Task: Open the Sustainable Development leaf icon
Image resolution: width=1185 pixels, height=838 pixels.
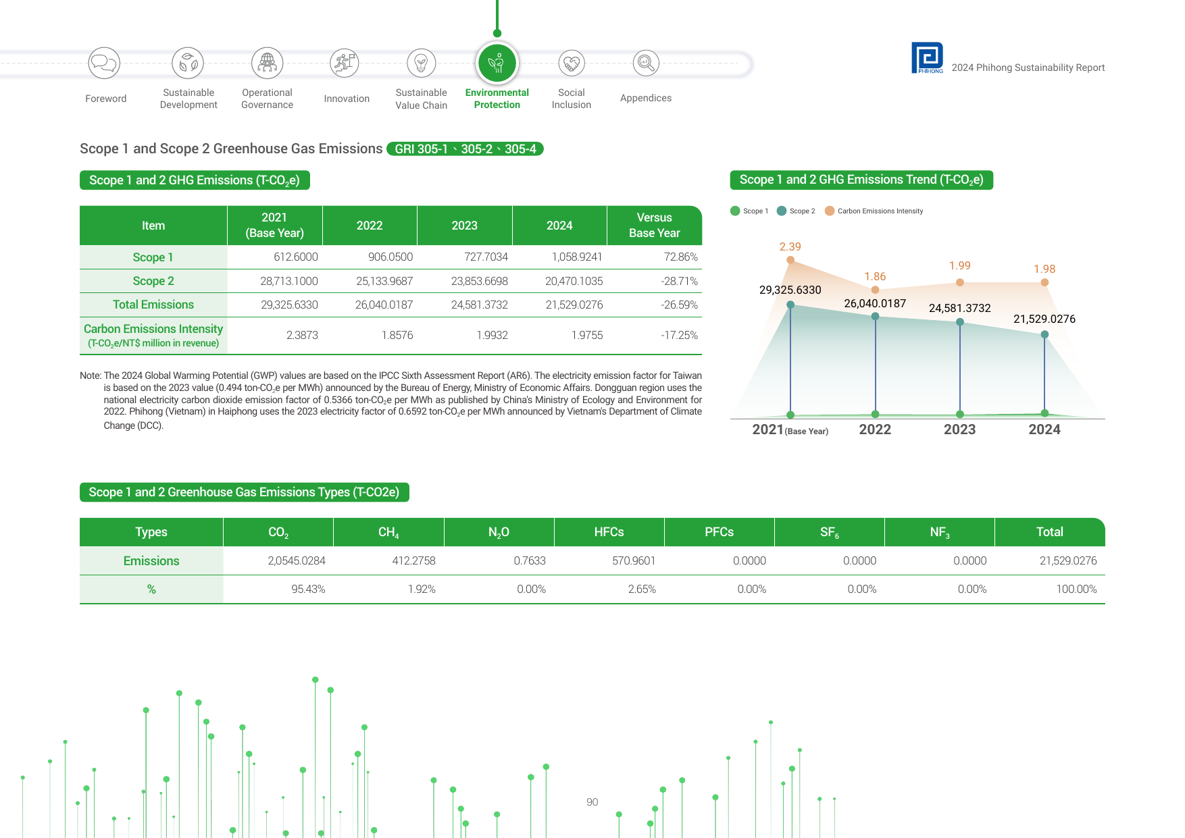Action: pos(188,63)
